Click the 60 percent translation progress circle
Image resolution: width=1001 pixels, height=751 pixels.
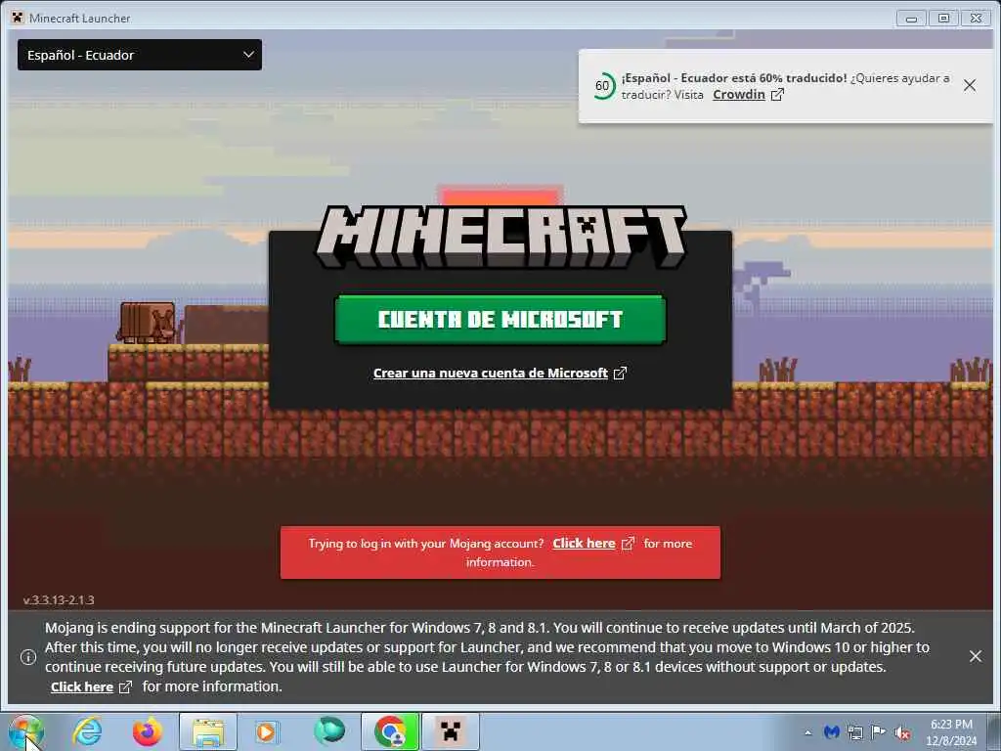tap(602, 86)
